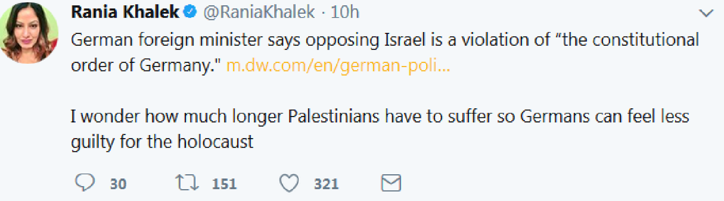The height and width of the screenshot is (201, 724).
Task: Open the tweet options chevron menu
Action: pos(706,14)
